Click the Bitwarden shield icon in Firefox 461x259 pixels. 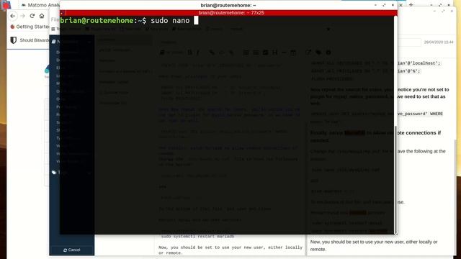click(13, 40)
